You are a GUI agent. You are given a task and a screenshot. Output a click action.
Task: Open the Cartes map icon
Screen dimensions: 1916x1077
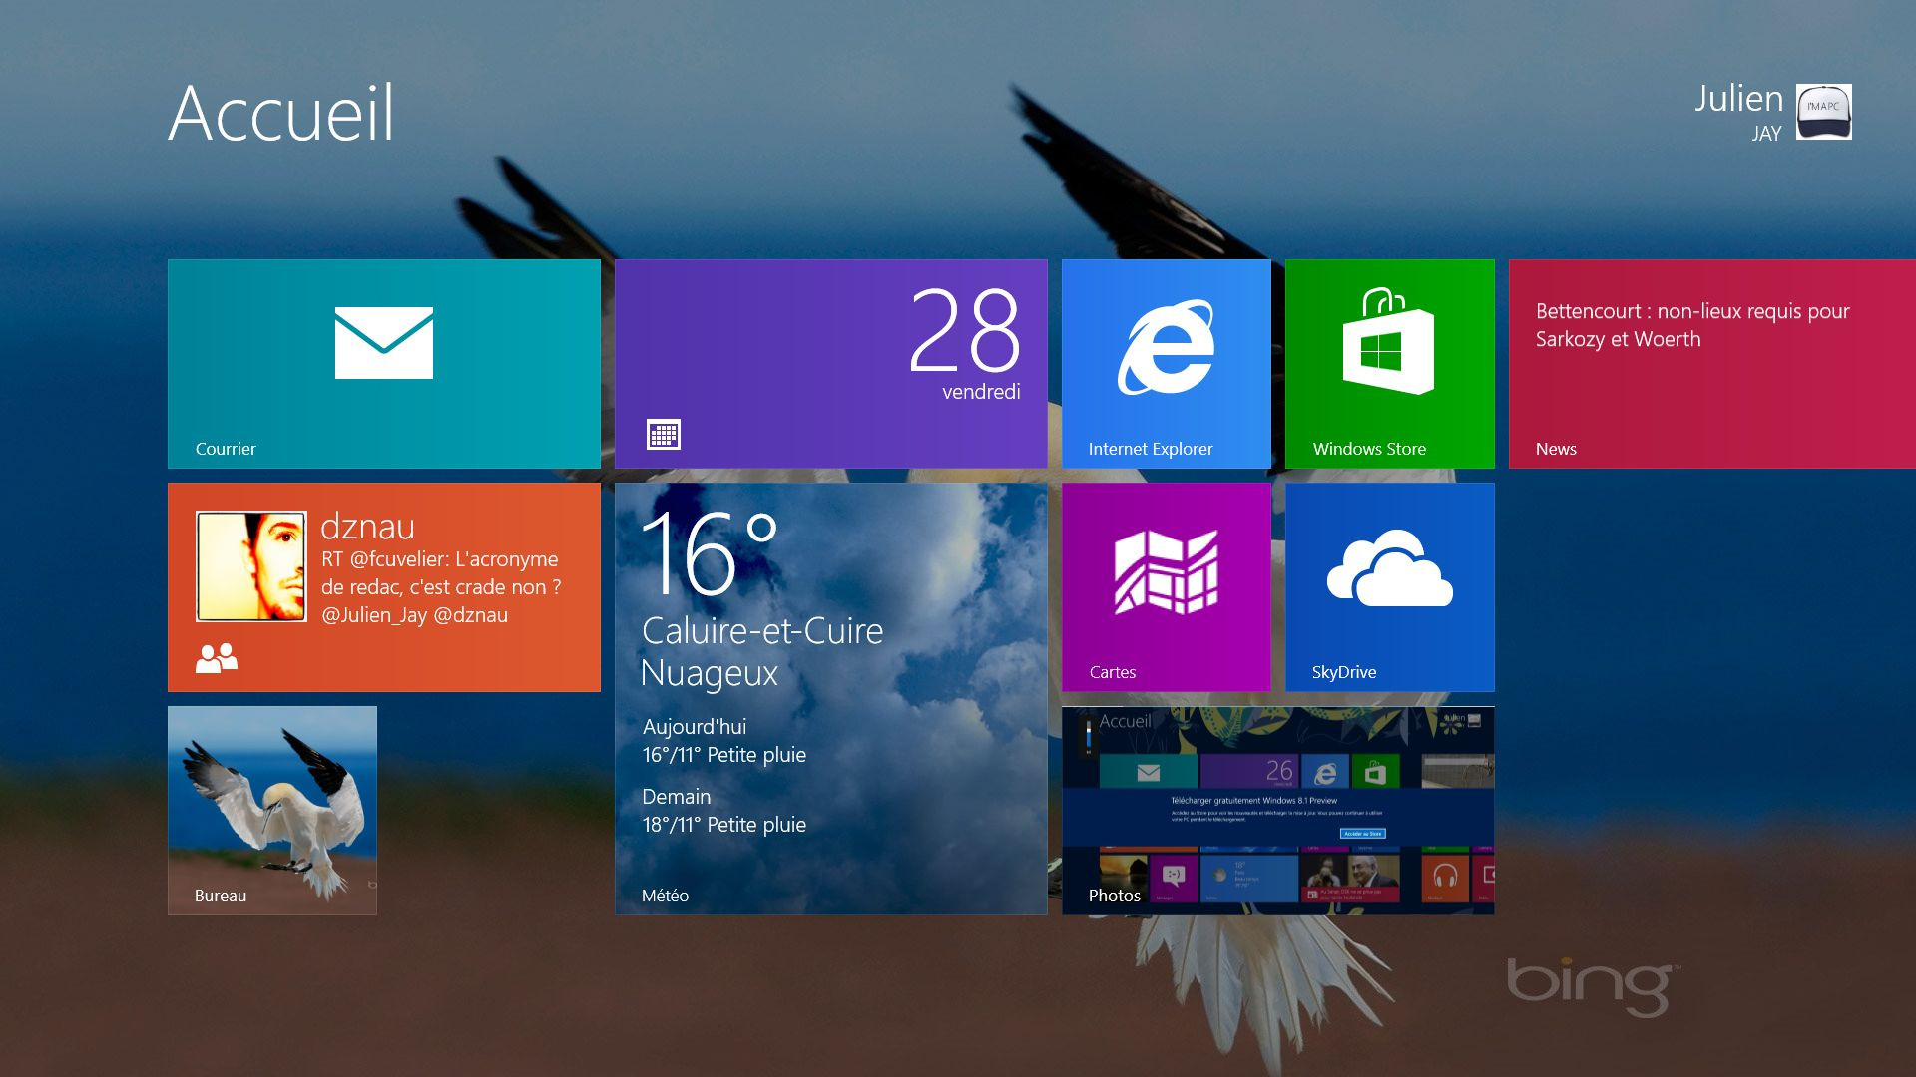1166,571
